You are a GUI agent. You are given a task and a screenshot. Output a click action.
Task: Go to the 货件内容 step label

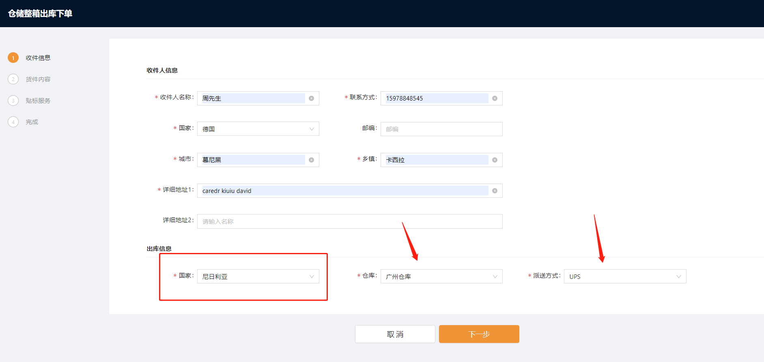point(38,79)
